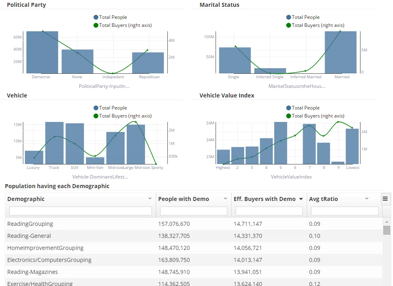Click the Truck bar in Vehicle chart
393x286 pixels.
click(x=54, y=143)
